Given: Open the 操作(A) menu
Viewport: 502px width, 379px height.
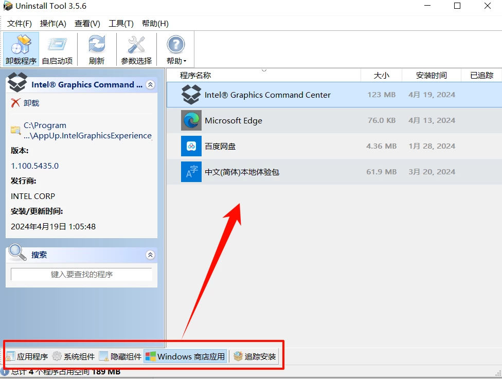Looking at the screenshot, I should (x=53, y=23).
